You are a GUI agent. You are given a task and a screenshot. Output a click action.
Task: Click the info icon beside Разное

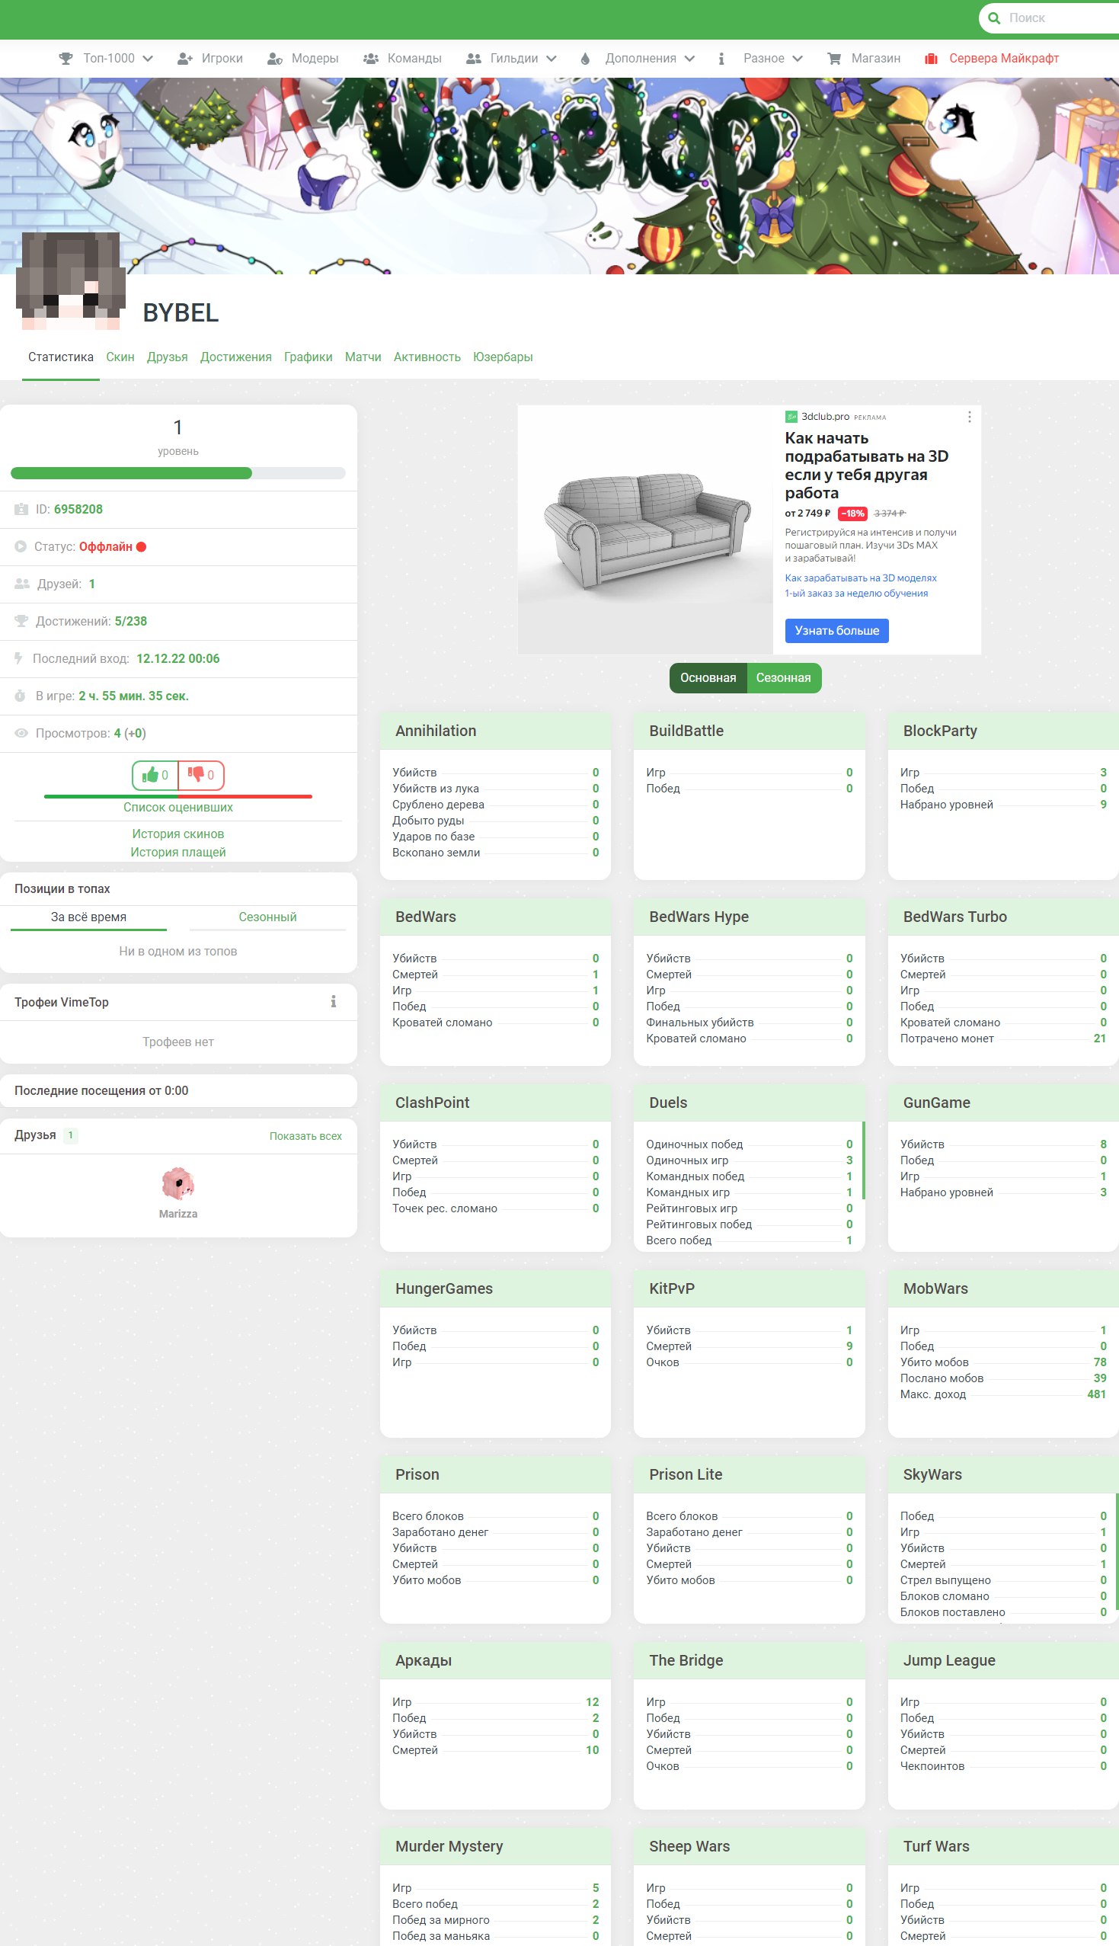coord(721,59)
